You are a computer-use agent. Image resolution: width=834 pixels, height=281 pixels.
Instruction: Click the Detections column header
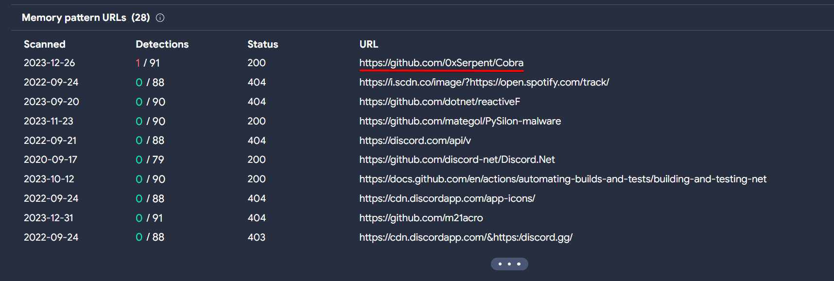point(162,44)
